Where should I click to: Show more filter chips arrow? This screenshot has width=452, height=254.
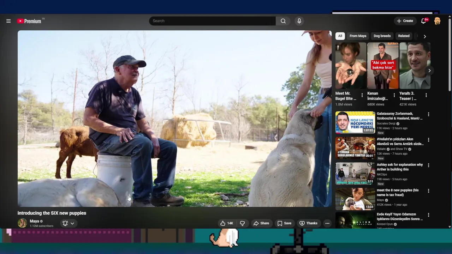click(x=425, y=36)
